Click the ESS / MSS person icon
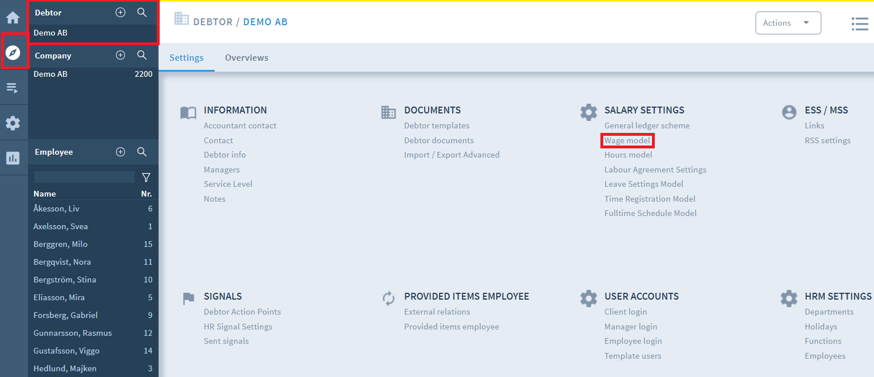 [x=789, y=112]
